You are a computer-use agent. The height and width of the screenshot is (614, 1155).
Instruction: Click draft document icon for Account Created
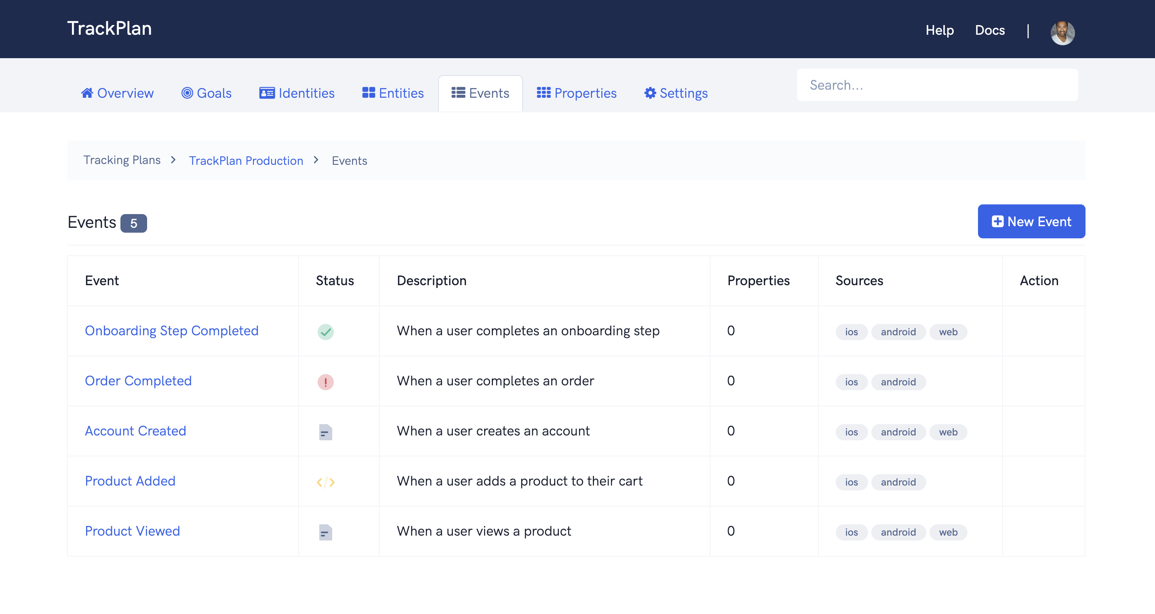(325, 432)
